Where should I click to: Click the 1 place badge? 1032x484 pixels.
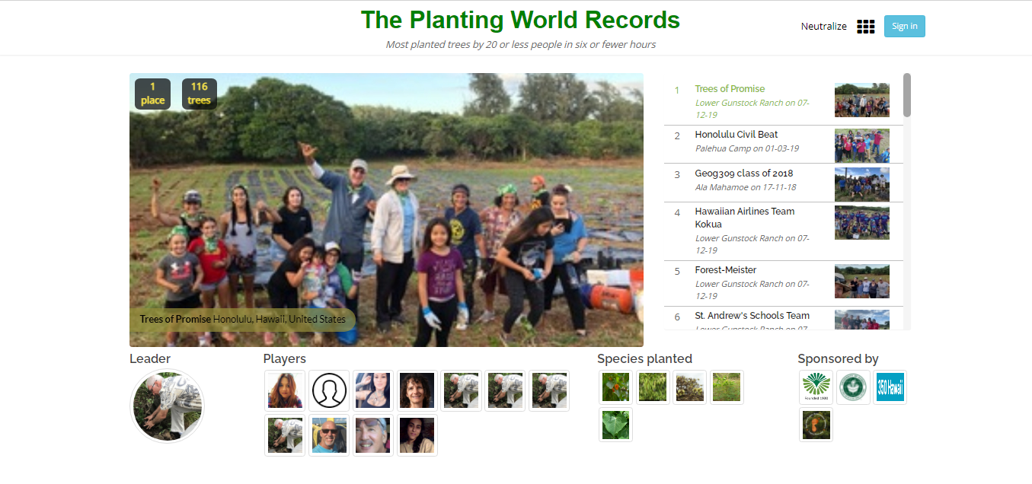[152, 94]
